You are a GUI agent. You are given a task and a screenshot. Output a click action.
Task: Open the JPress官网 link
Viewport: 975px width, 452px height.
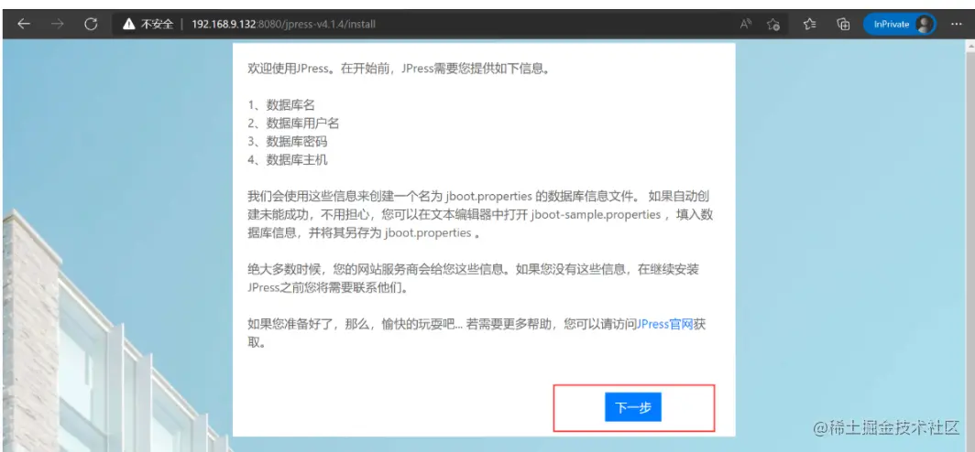click(x=664, y=324)
